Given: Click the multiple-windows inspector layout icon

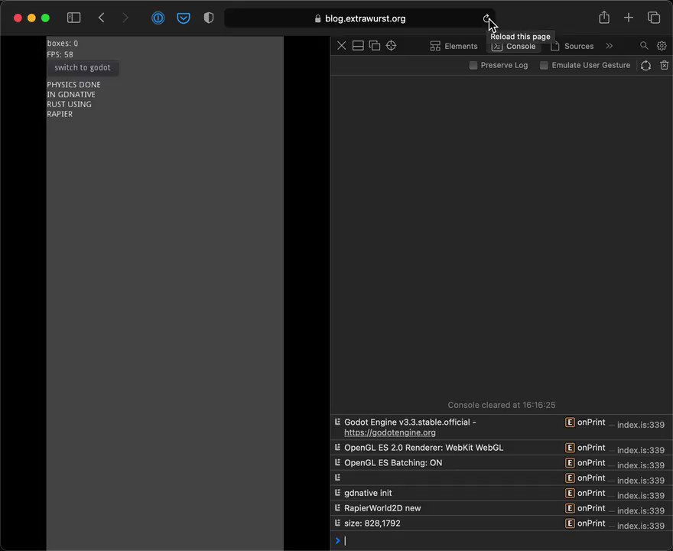Looking at the screenshot, I should coord(375,45).
